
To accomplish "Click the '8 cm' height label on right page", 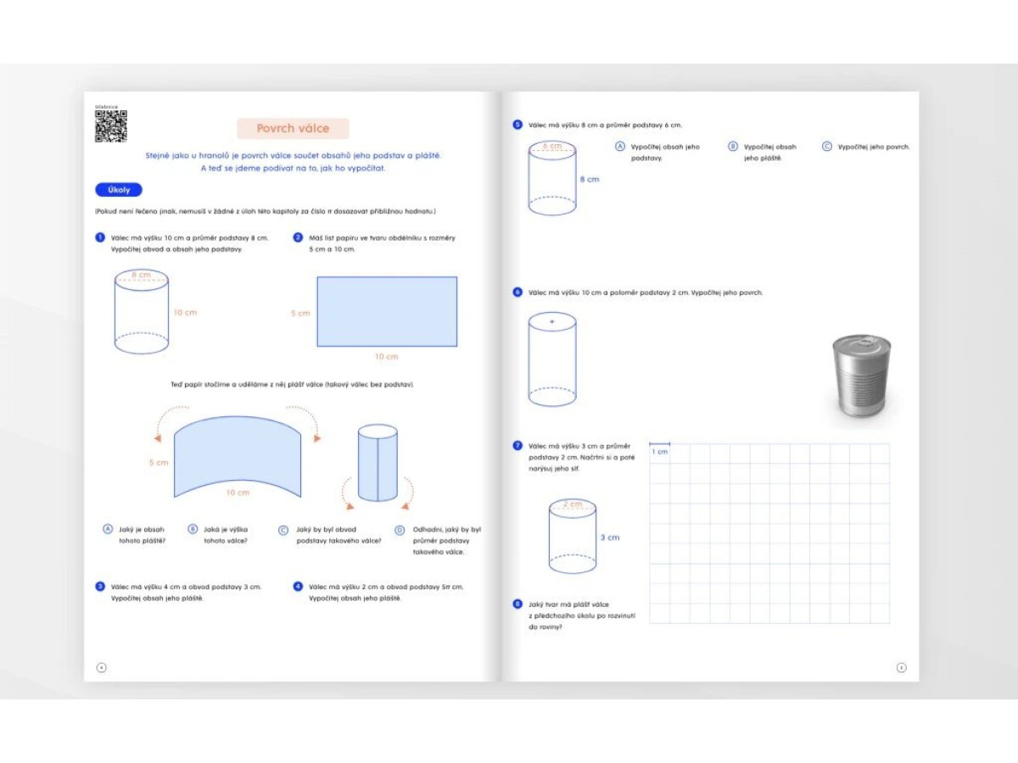I will (x=590, y=179).
